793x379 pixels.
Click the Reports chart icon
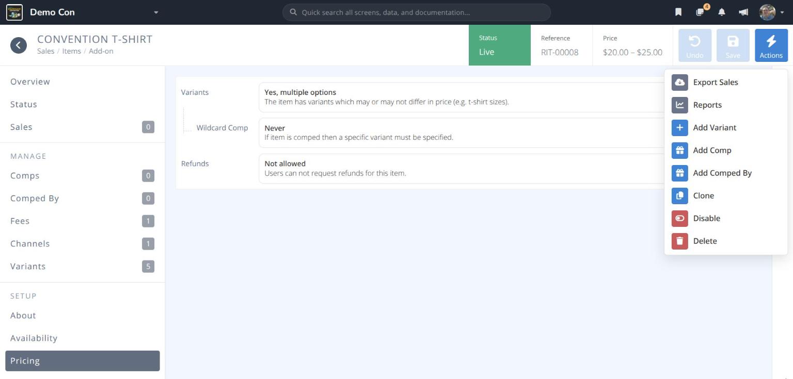coord(680,105)
